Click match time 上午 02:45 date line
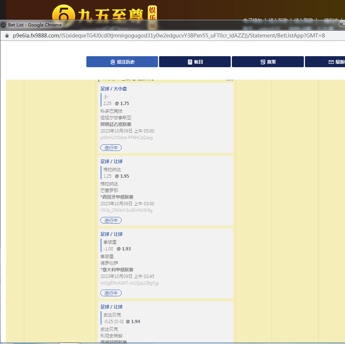345x344 pixels. click(127, 276)
